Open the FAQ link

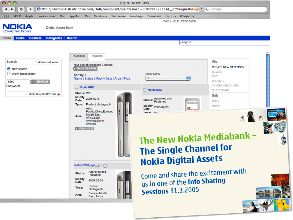click(x=166, y=21)
